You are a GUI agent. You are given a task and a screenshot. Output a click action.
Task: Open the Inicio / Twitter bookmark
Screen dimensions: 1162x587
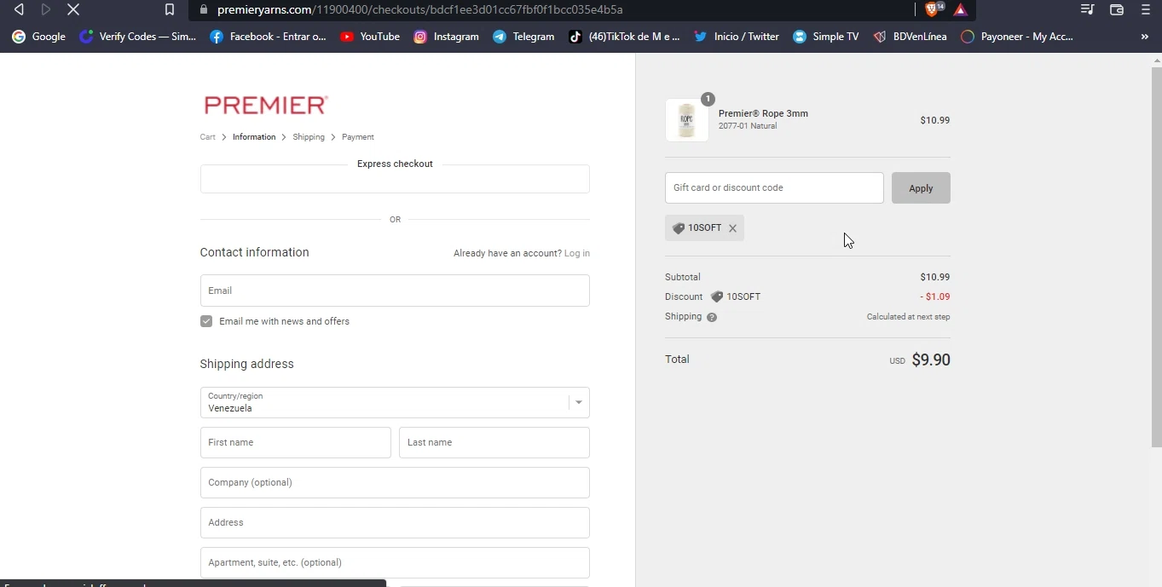(x=737, y=37)
